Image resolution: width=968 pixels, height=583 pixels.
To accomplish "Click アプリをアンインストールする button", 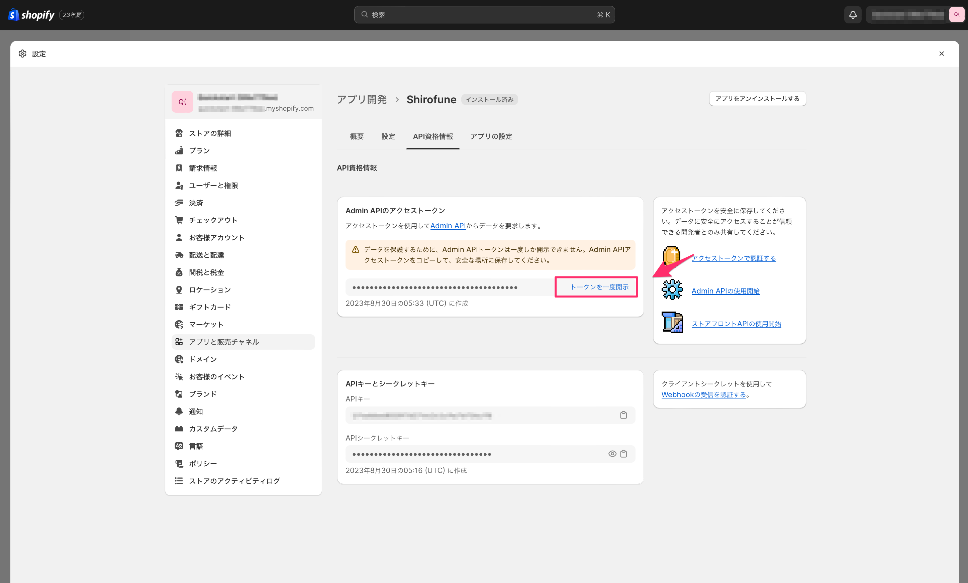I will pyautogui.click(x=757, y=99).
